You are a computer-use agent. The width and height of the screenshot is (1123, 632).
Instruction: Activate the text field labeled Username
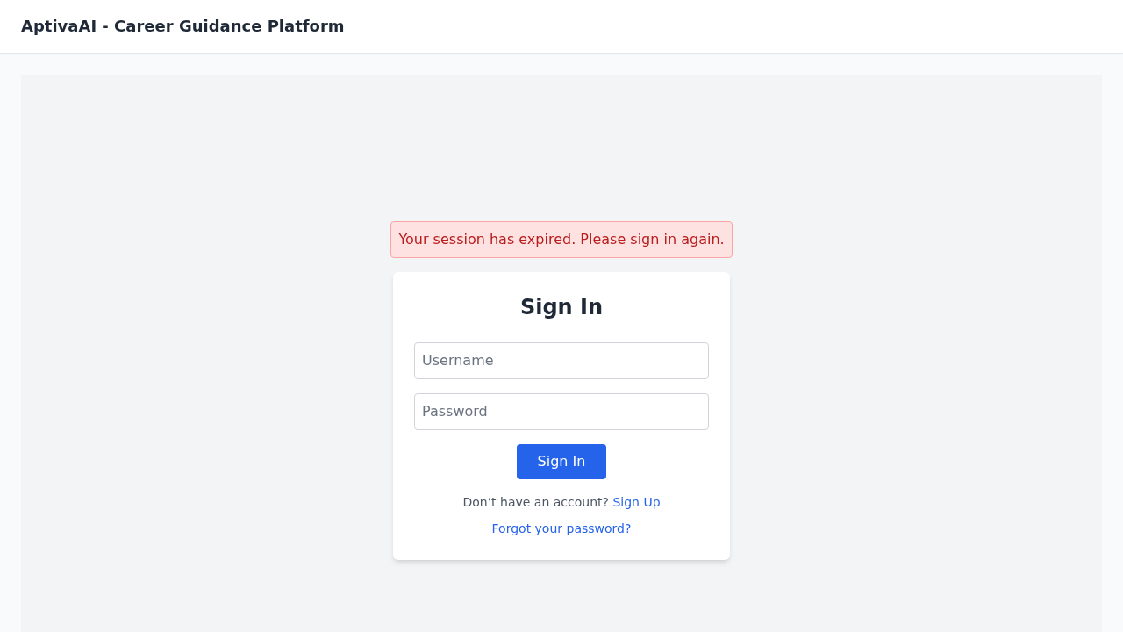click(561, 361)
